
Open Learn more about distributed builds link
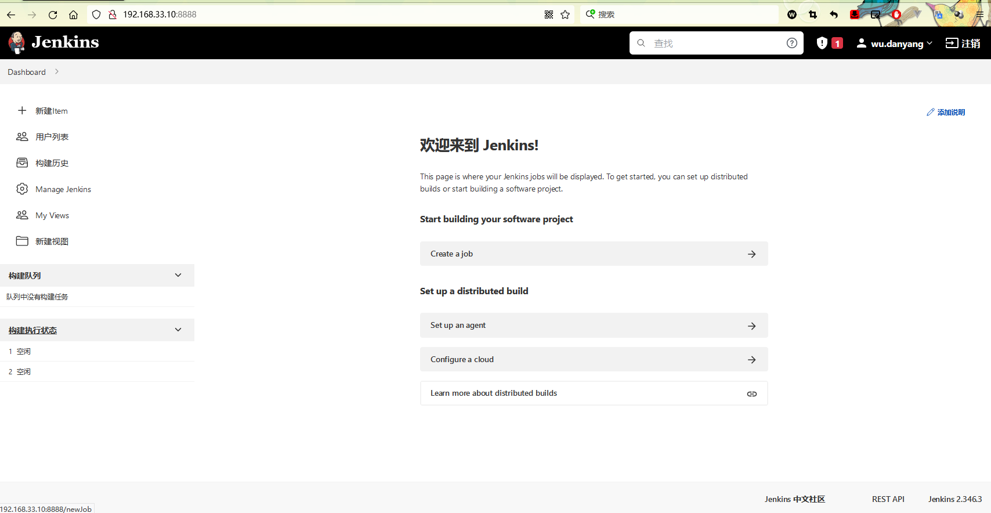593,393
